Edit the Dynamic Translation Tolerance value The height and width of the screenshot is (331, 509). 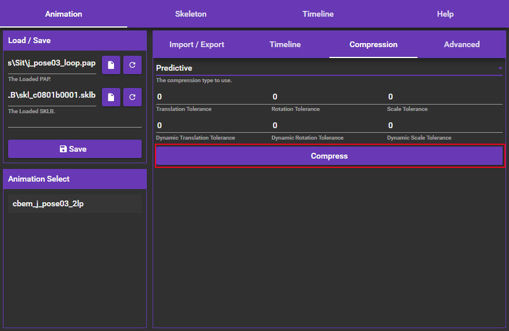[212, 125]
